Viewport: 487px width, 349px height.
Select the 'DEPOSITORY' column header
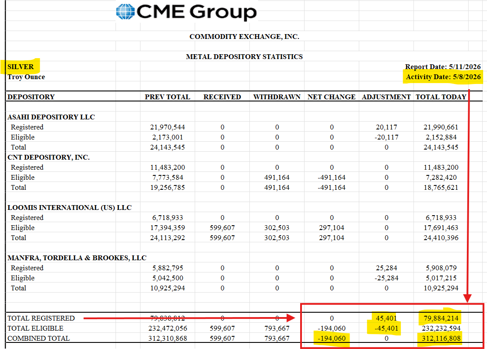tap(31, 97)
